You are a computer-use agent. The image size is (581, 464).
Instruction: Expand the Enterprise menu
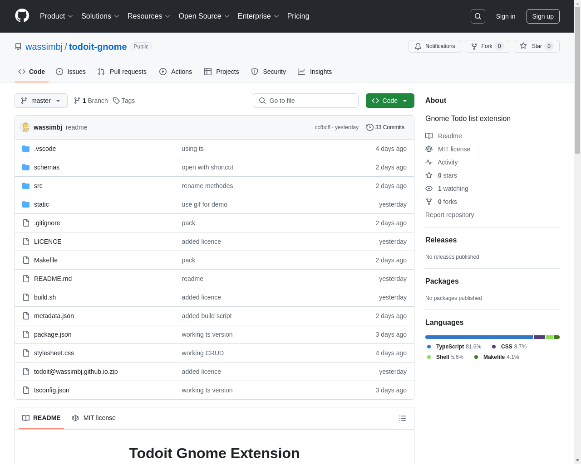click(x=258, y=16)
